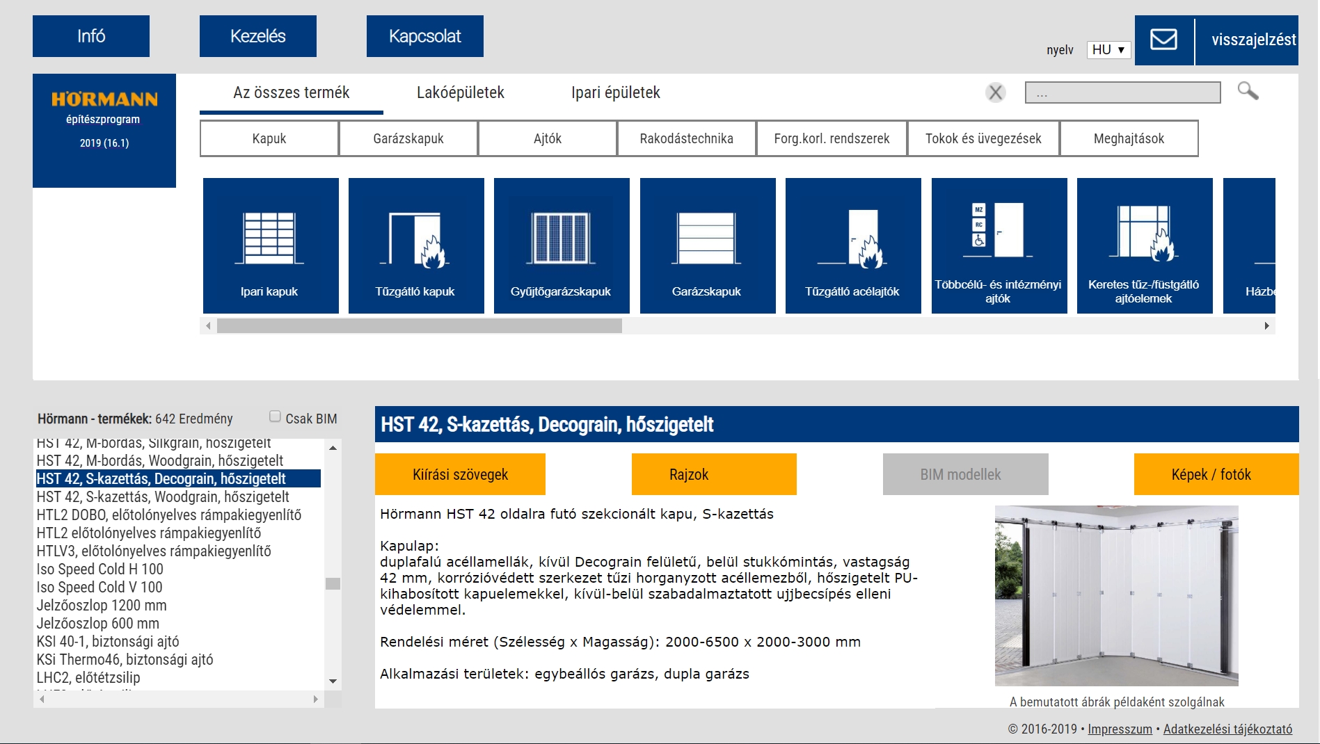Toggle the Csak BIM checkbox
Image resolution: width=1320 pixels, height=744 pixels.
pos(275,417)
